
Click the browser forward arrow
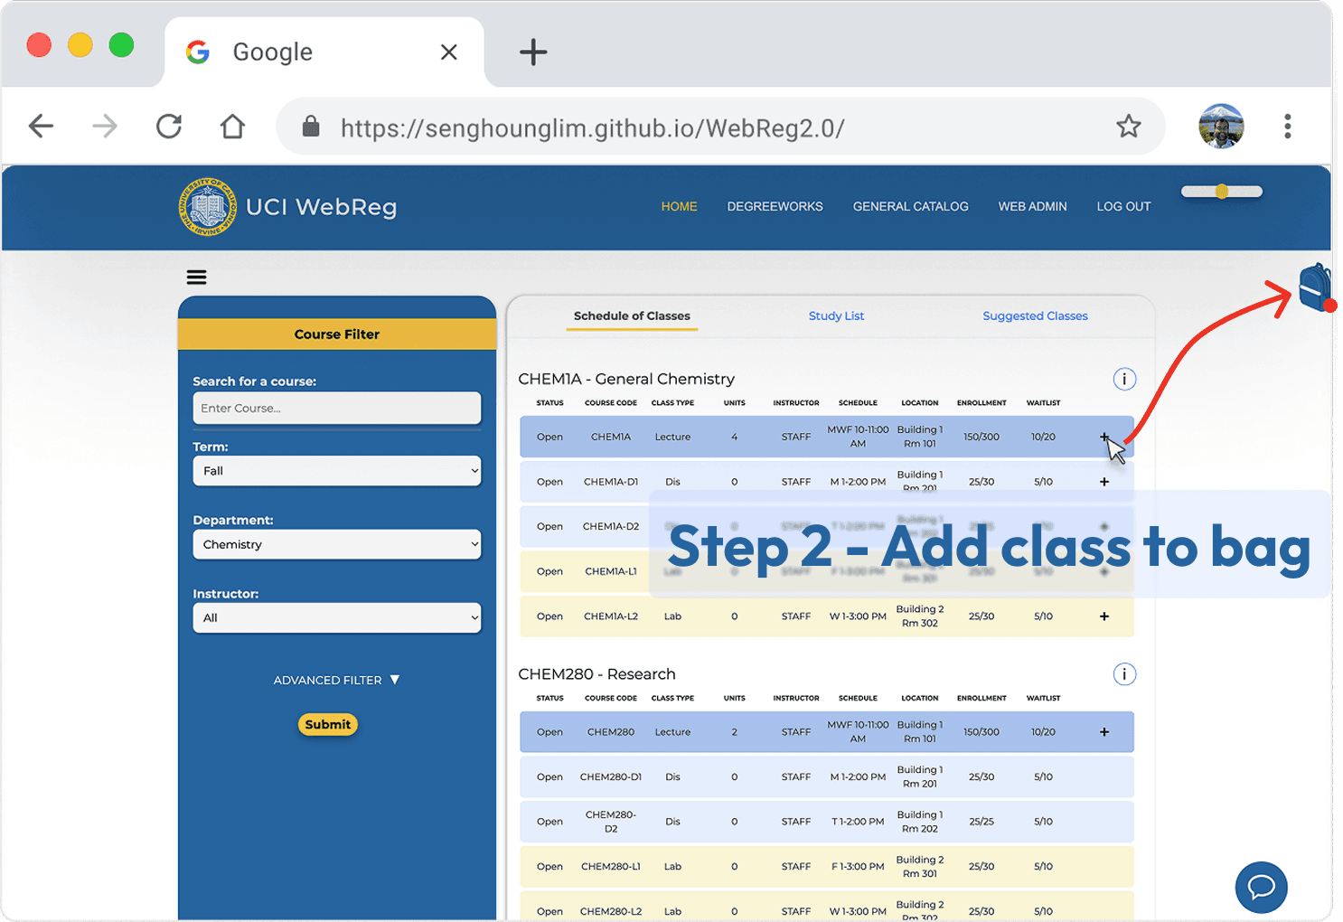pos(105,126)
